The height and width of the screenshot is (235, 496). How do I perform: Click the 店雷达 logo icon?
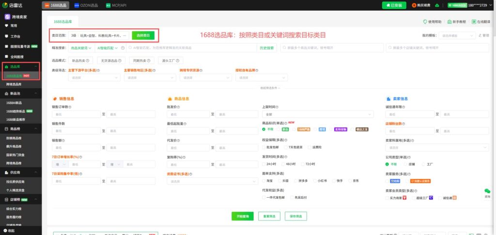pyautogui.click(x=5, y=5)
